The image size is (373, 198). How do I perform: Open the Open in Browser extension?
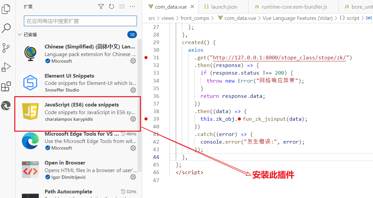coord(79,170)
